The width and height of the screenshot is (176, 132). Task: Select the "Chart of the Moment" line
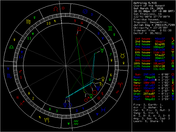[149, 6]
